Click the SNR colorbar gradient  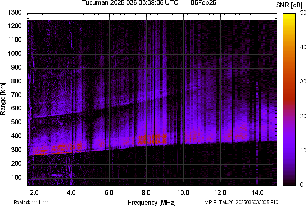(x=289, y=99)
